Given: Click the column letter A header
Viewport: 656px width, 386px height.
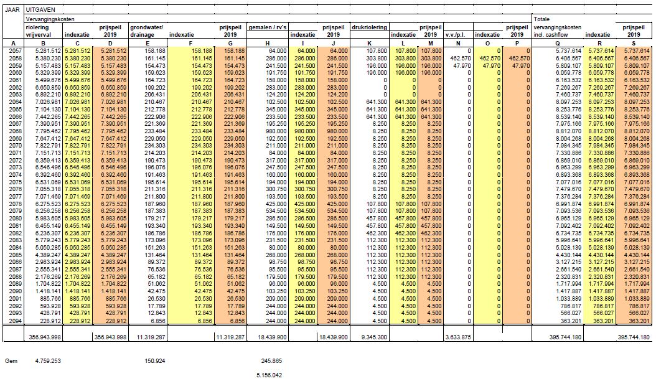Looking at the screenshot, I should 13,42.
